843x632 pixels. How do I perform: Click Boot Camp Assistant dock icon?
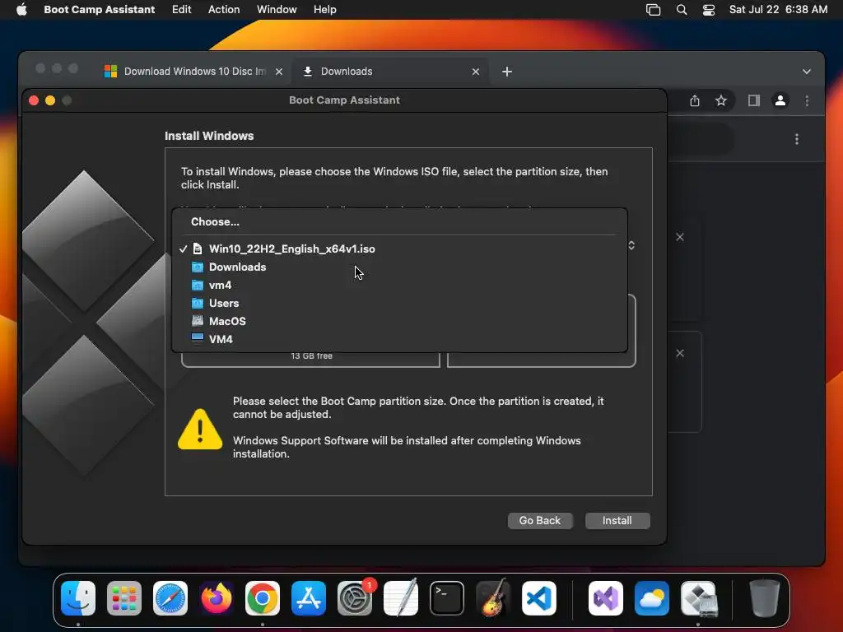[698, 597]
